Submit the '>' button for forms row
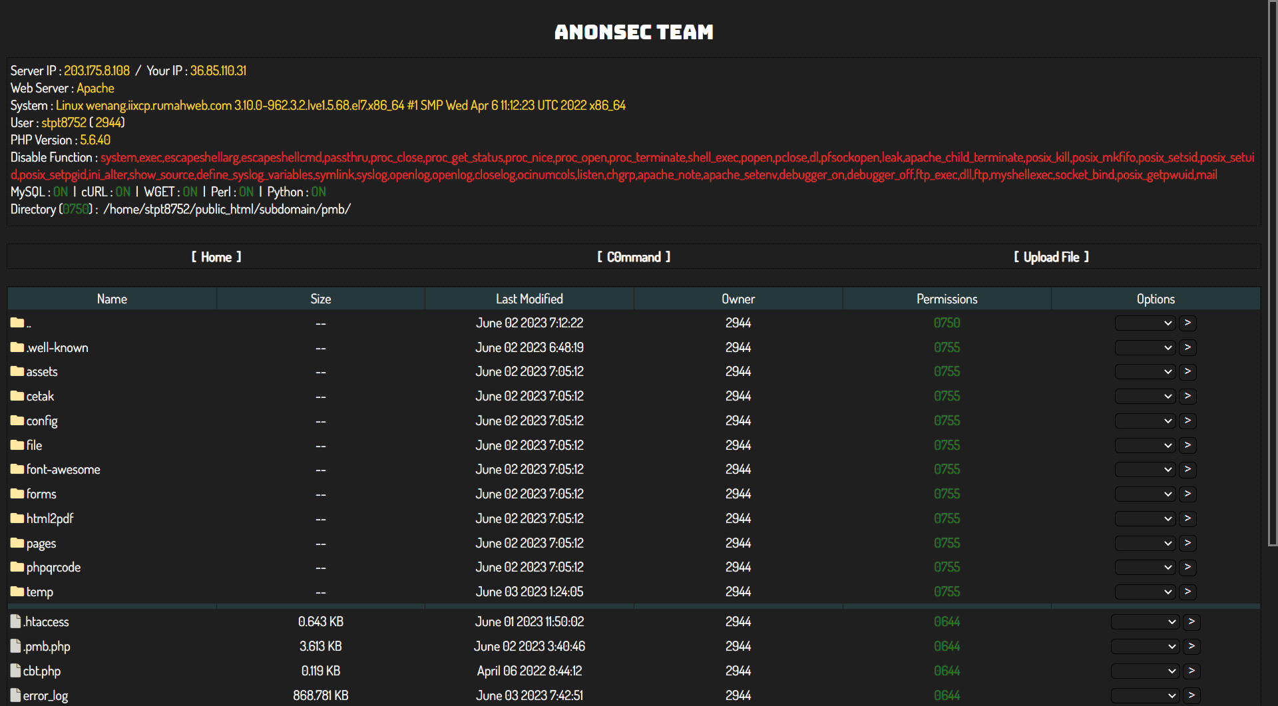The width and height of the screenshot is (1278, 706). click(1187, 494)
